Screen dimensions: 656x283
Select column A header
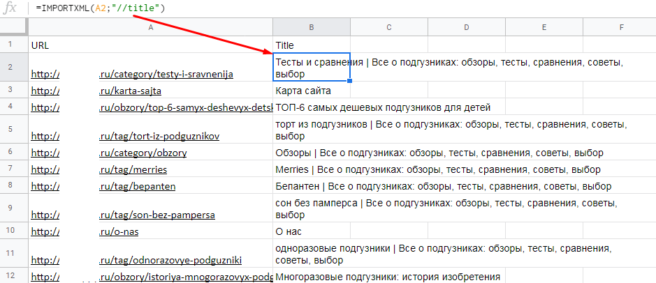click(x=150, y=27)
